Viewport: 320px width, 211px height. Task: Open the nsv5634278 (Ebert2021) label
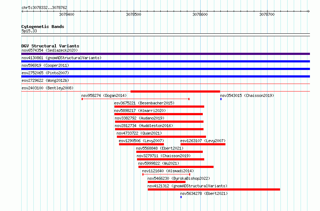204,193
